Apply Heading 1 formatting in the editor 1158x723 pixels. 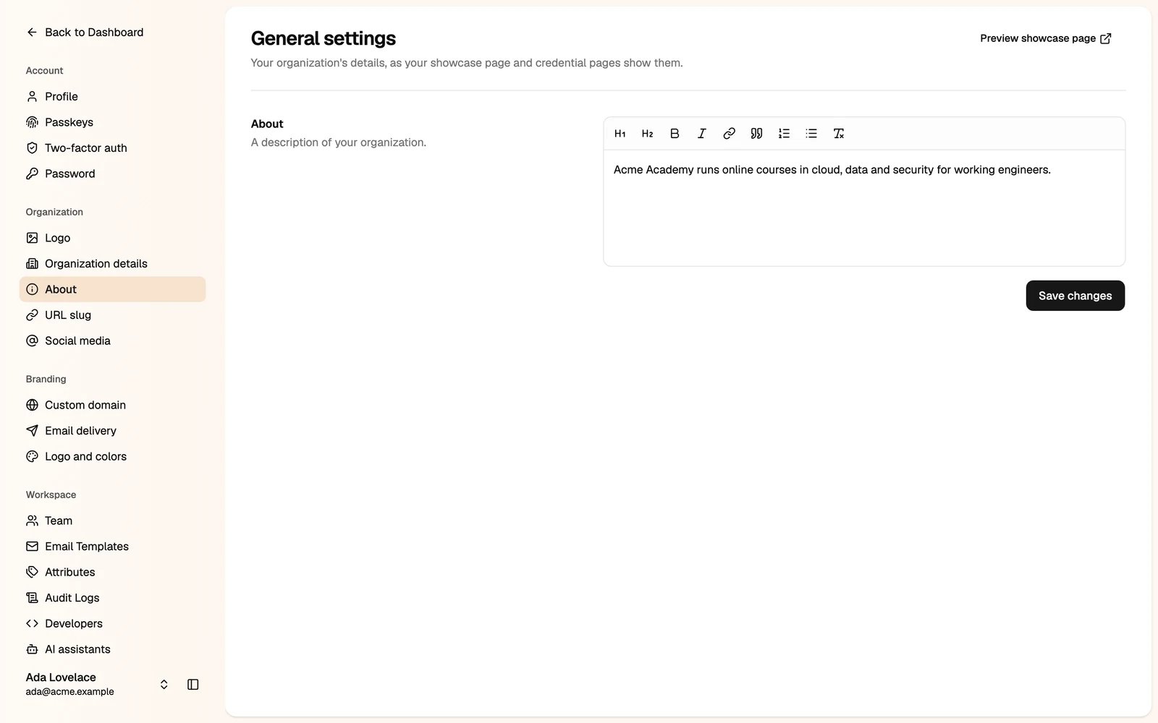[620, 134]
